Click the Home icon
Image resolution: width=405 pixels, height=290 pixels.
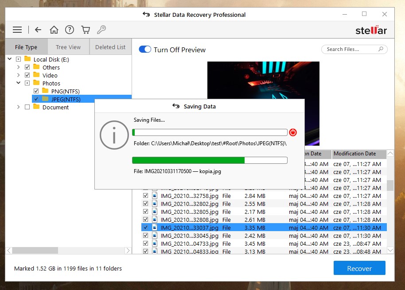coord(54,30)
